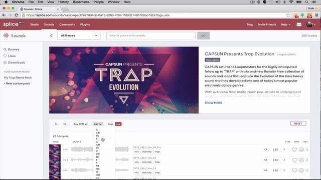Click Chrome reload page button
This screenshot has width=321, height=180.
coord(17,15)
